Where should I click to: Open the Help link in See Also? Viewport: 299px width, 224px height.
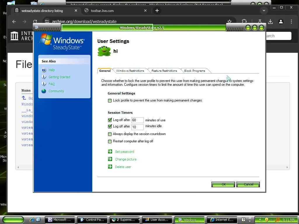pyautogui.click(x=51, y=70)
